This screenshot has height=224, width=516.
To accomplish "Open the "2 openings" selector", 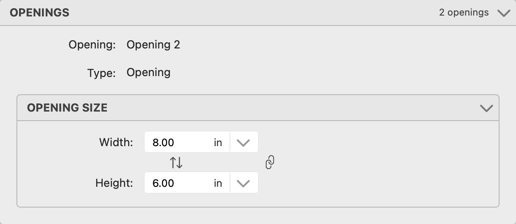I will tap(464, 13).
